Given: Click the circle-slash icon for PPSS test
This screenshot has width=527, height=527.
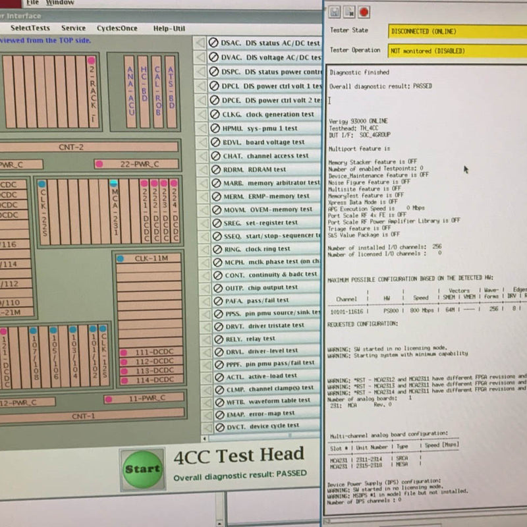Looking at the screenshot, I should click(219, 314).
